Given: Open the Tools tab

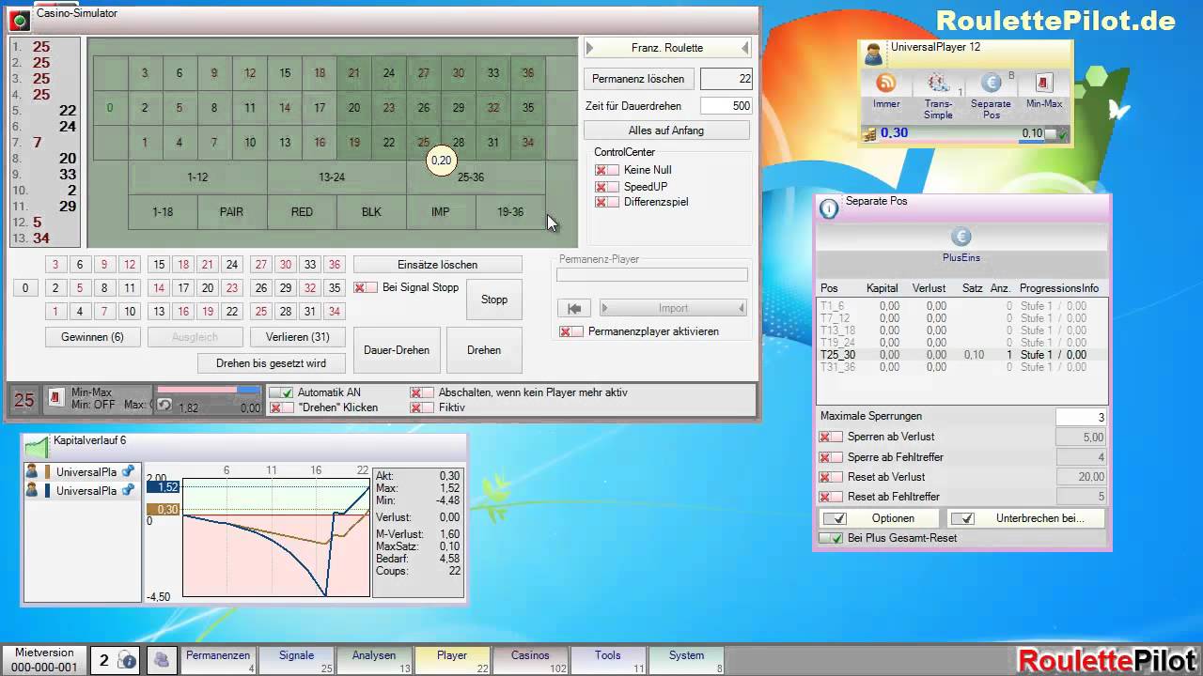Looking at the screenshot, I should click(608, 660).
